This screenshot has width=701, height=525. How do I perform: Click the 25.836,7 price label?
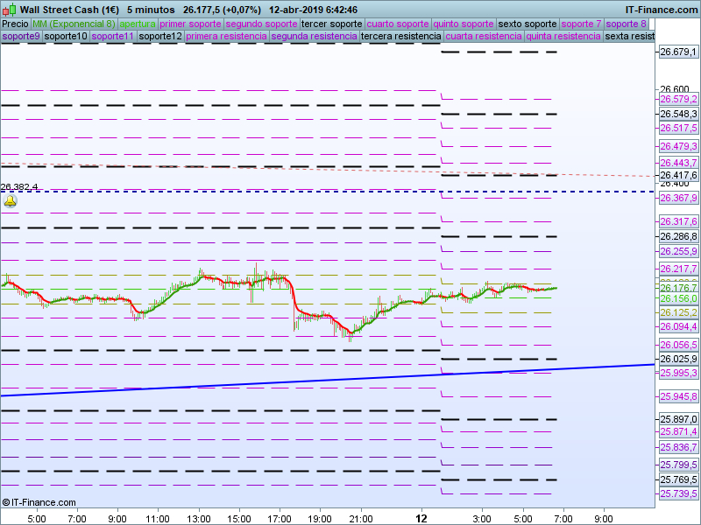point(678,447)
